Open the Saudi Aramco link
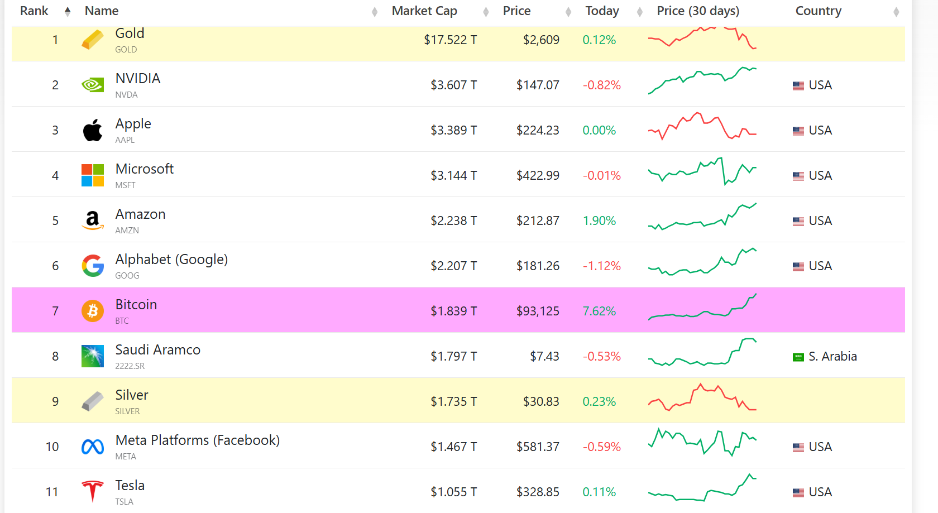Image resolution: width=938 pixels, height=513 pixels. [x=157, y=349]
